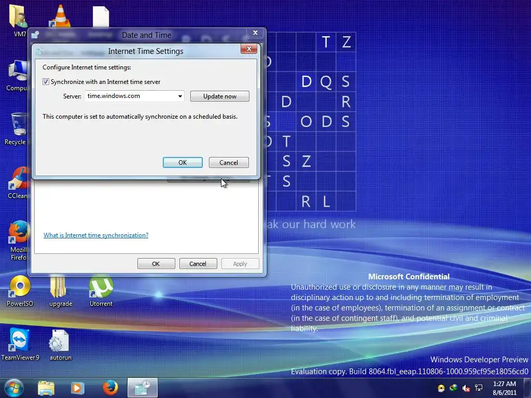Open Firefox from the taskbar

pos(110,388)
